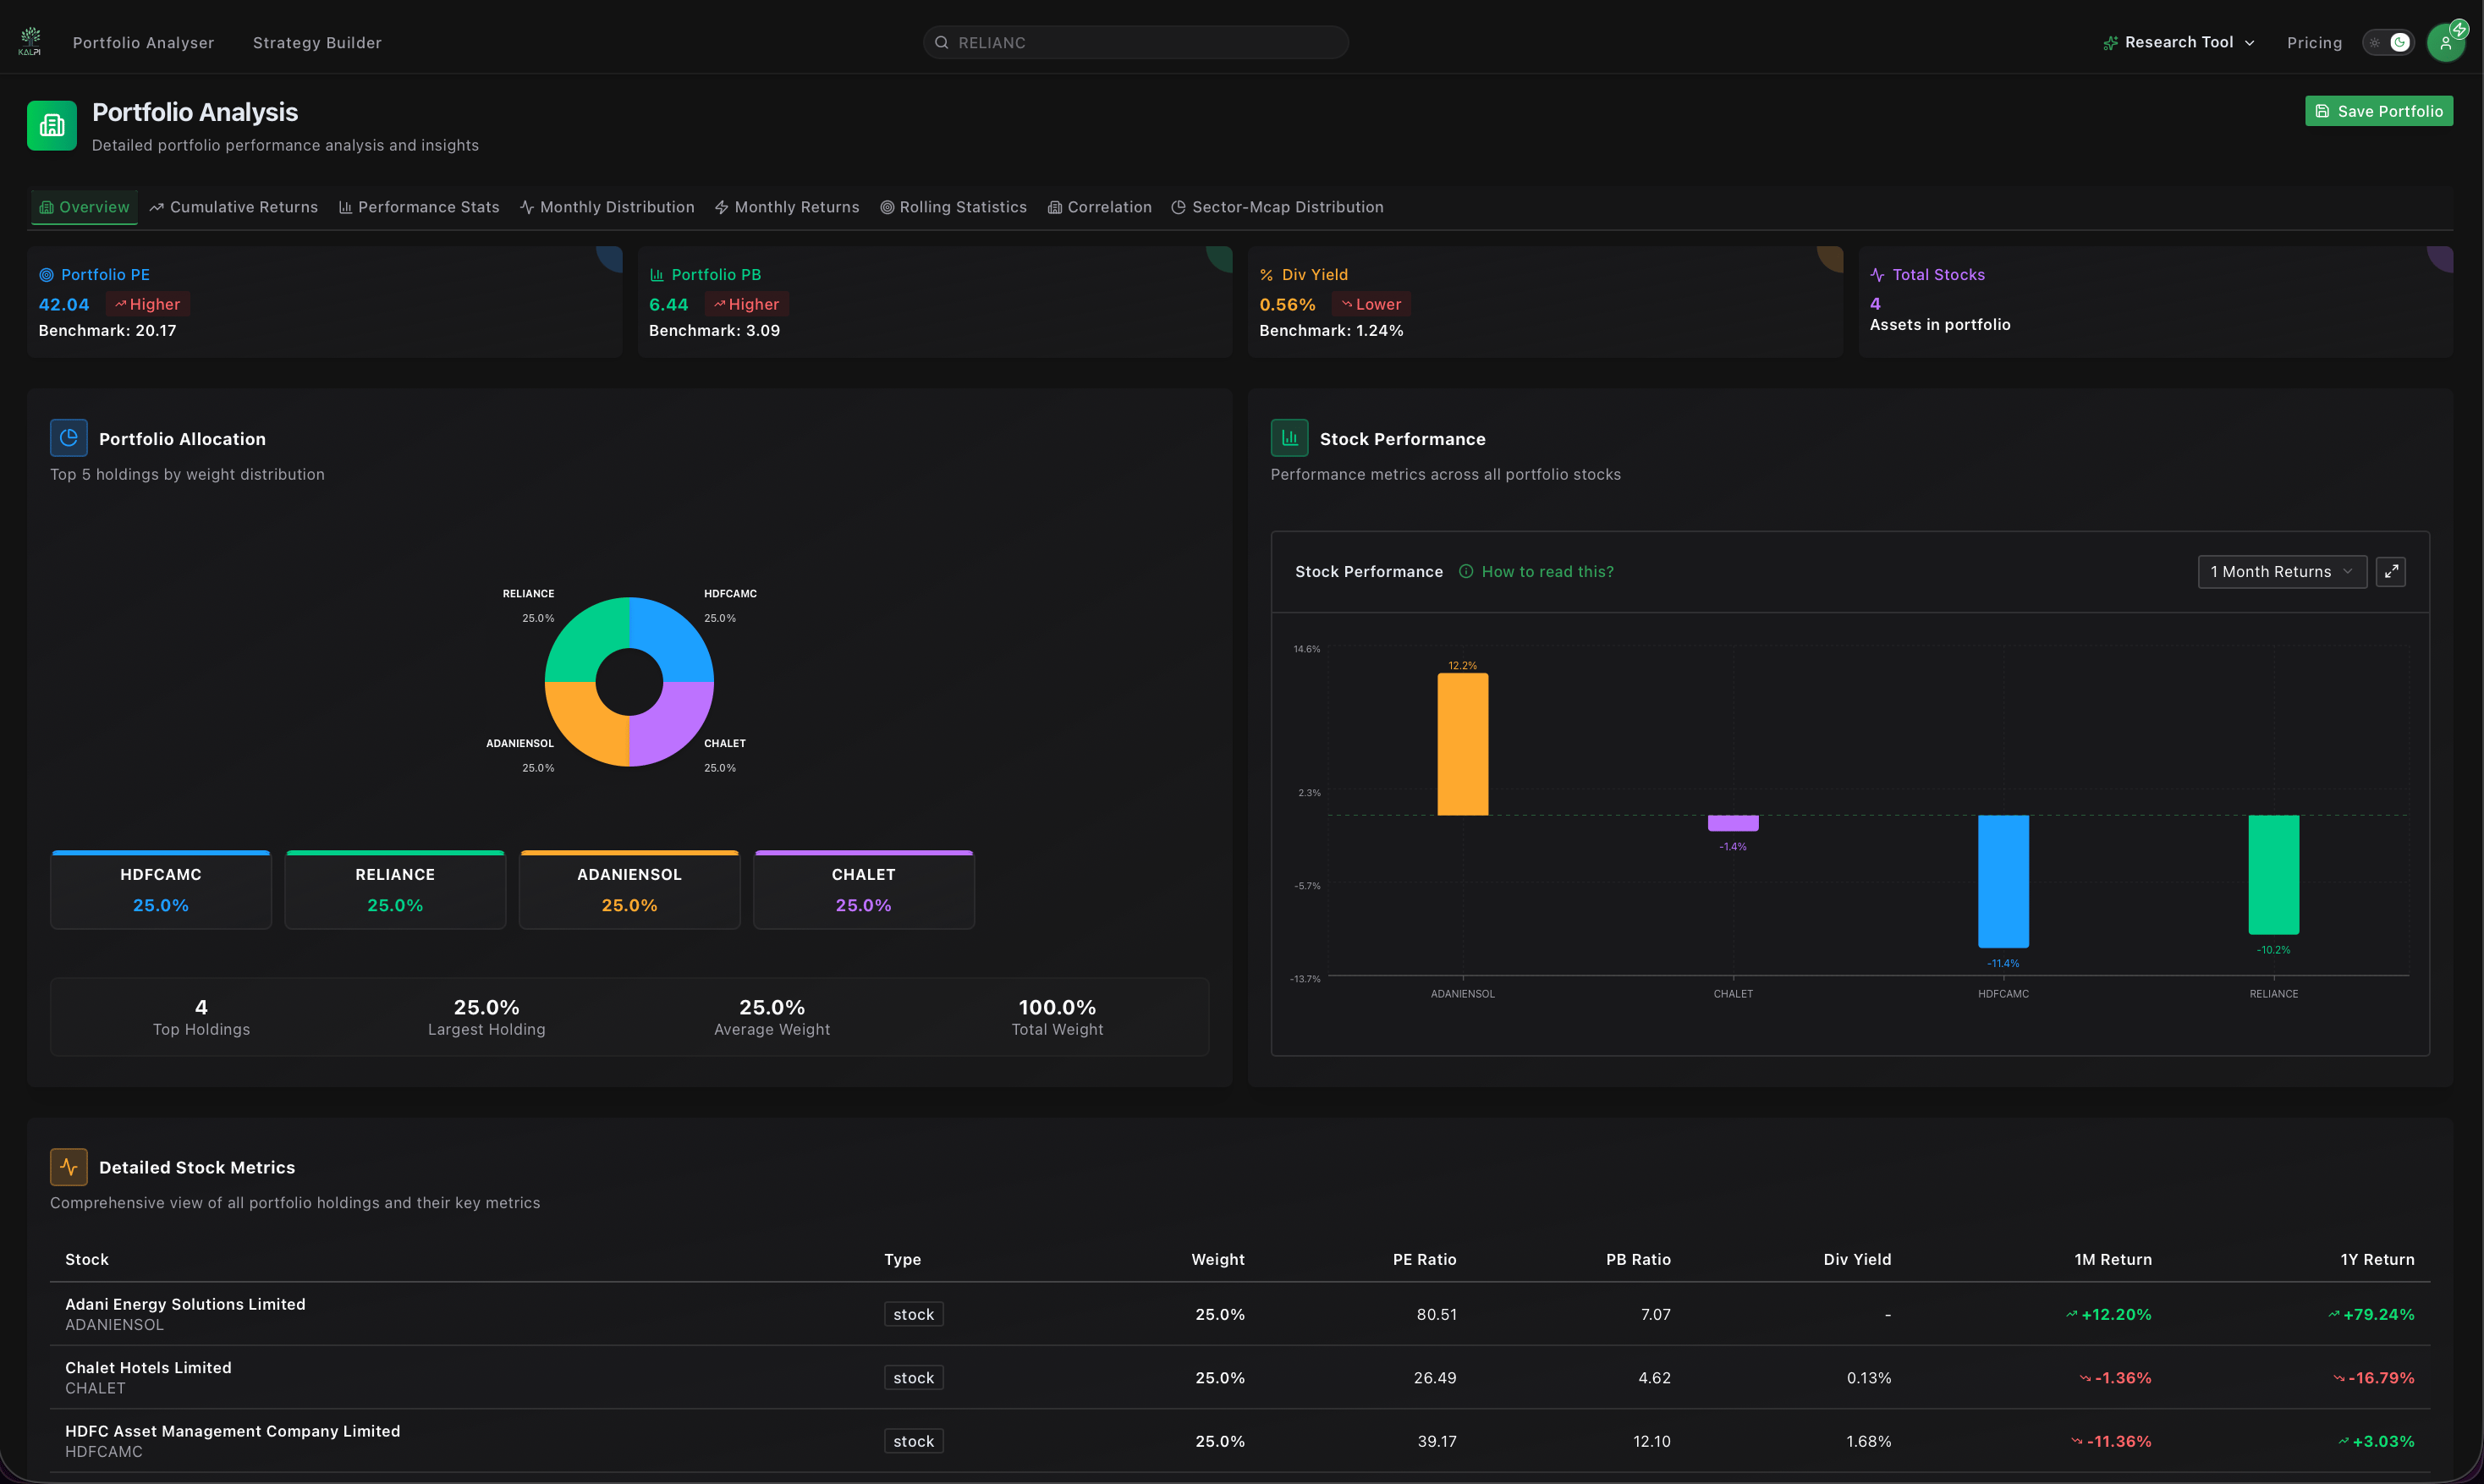The width and height of the screenshot is (2484, 1484).
Task: Click the Higher badge under Portfolio PB
Action: pyautogui.click(x=747, y=304)
